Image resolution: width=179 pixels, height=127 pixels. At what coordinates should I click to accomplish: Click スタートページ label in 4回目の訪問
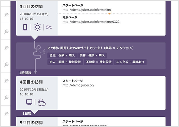coord(73,81)
